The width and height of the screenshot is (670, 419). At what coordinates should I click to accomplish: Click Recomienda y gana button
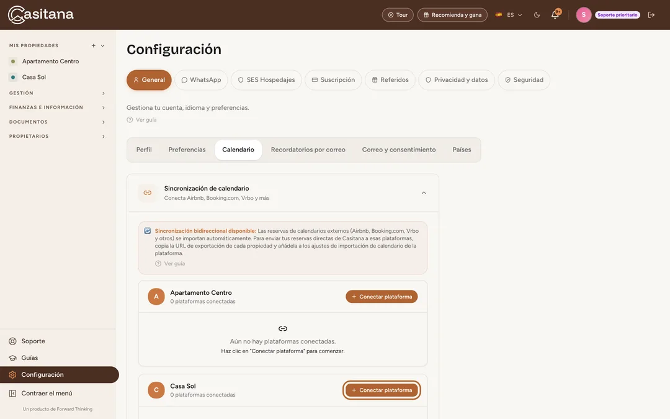[x=452, y=15]
